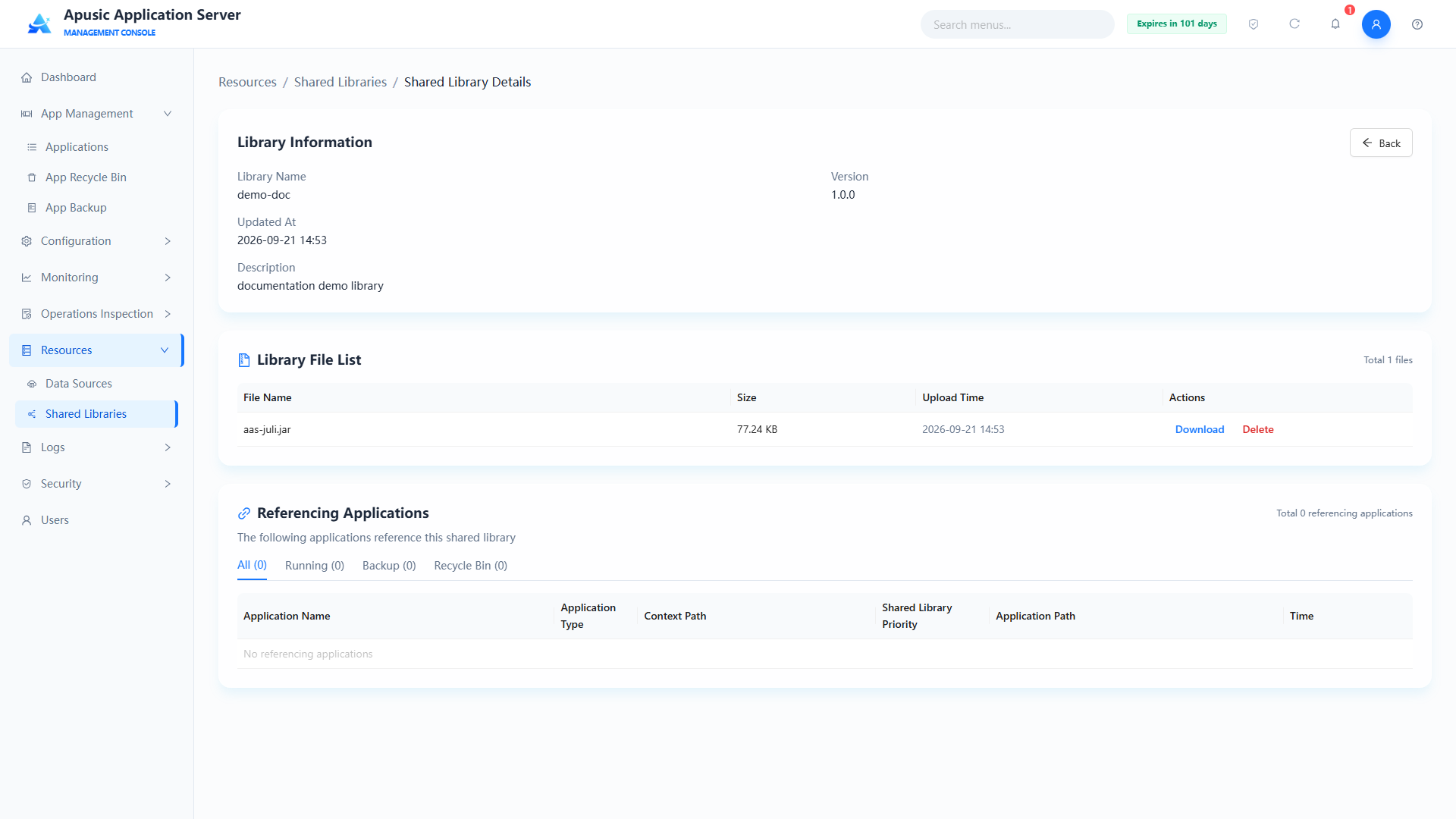Expand the Monitoring menu chevron
This screenshot has width=1456, height=819.
pos(168,278)
